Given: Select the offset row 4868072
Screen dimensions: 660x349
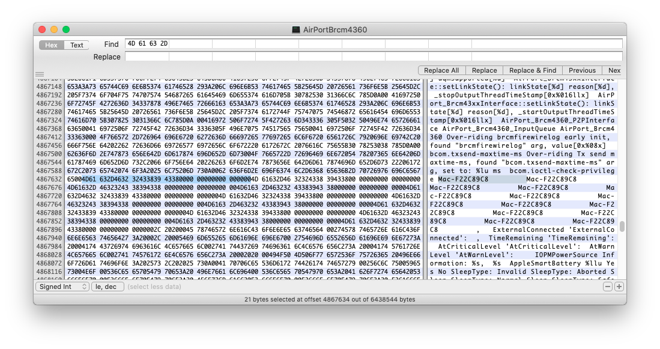Looking at the screenshot, I should coord(49,264).
